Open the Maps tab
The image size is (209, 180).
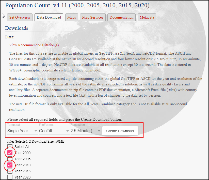pyautogui.click(x=72, y=17)
